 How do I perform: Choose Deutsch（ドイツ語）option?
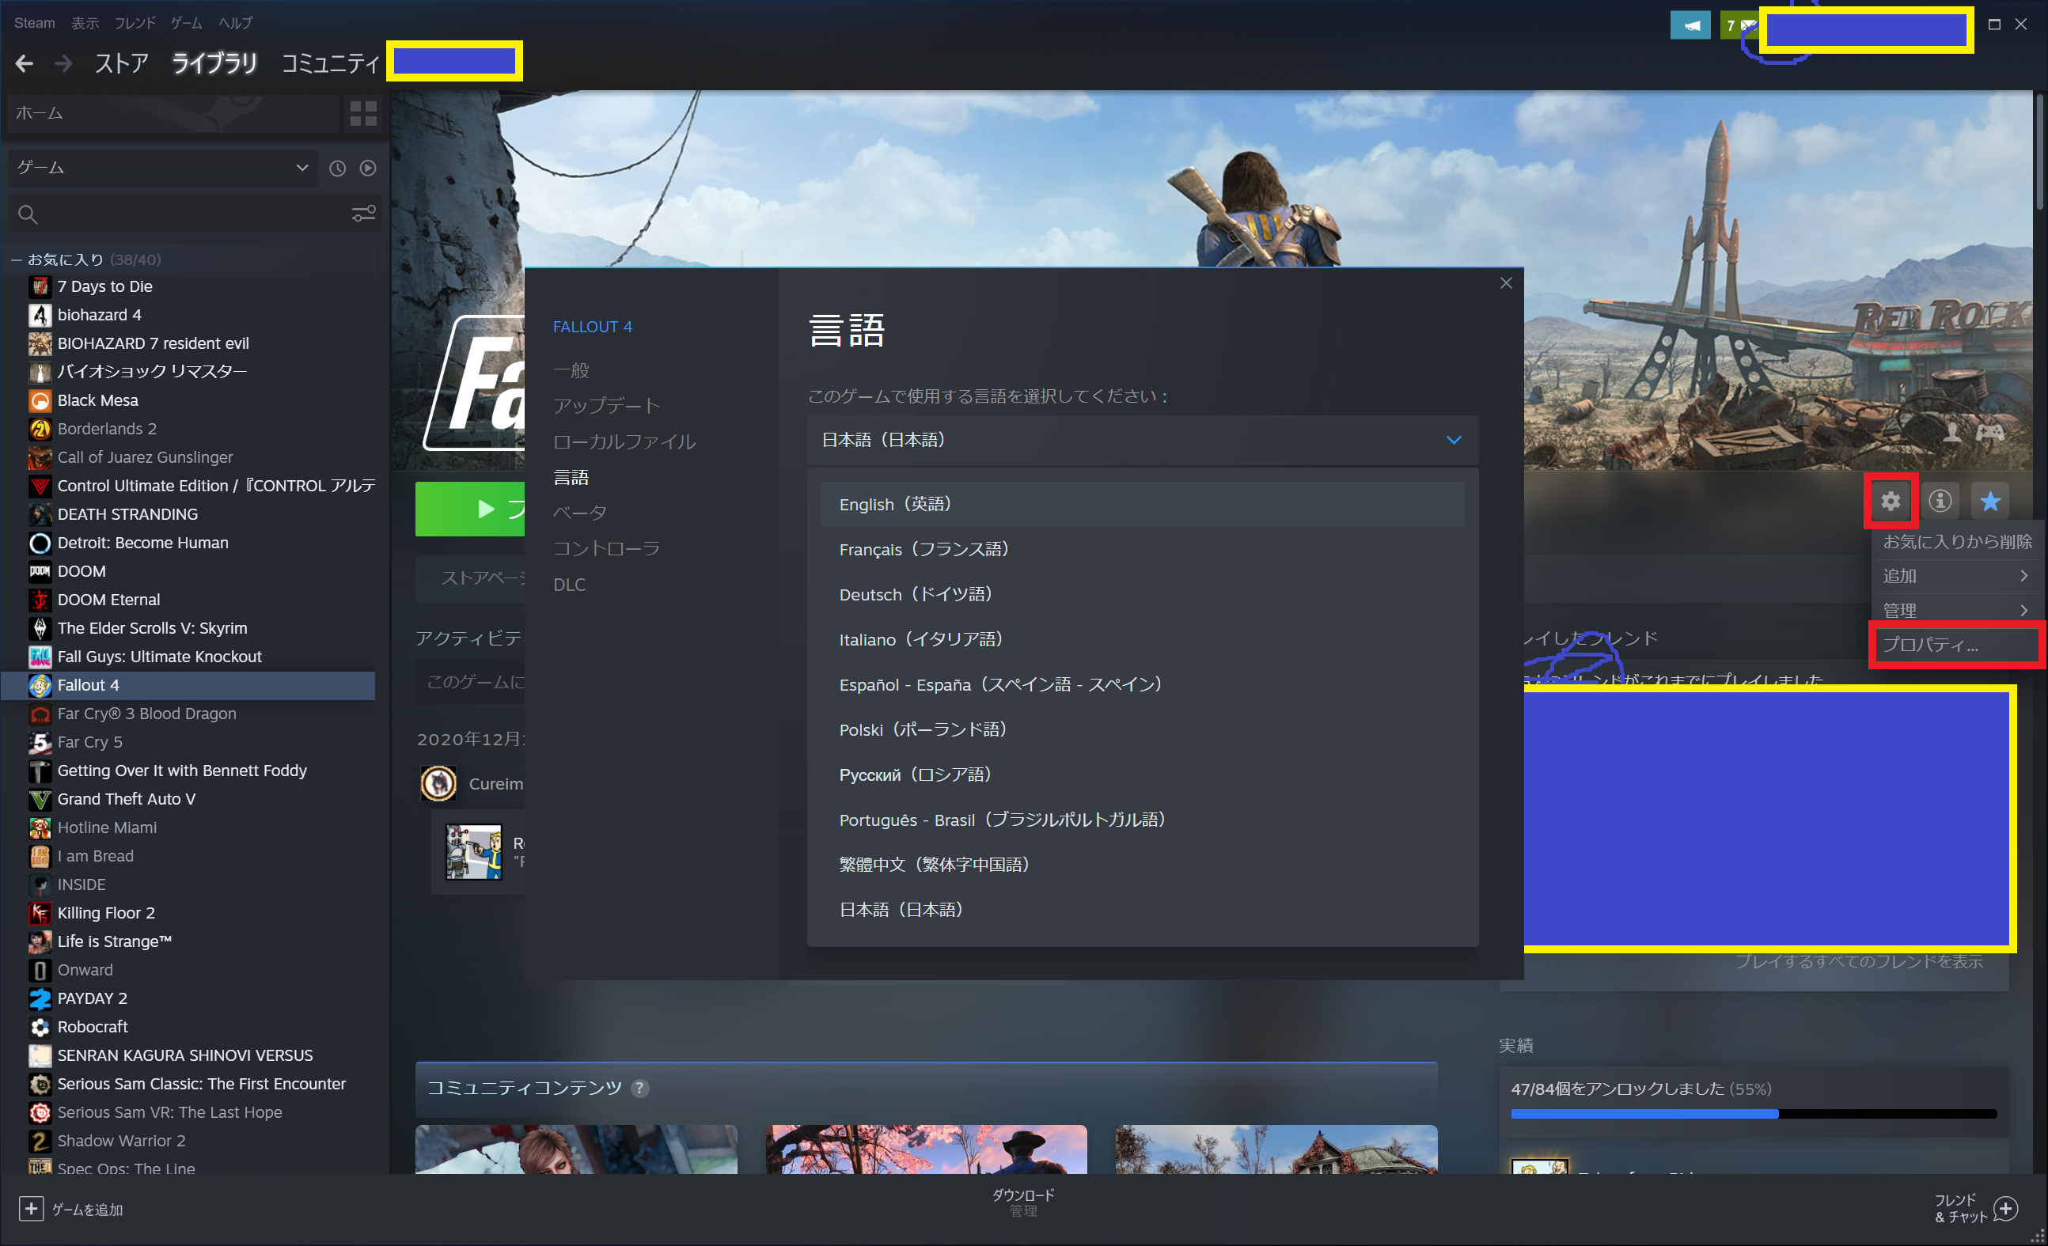[x=1142, y=595]
